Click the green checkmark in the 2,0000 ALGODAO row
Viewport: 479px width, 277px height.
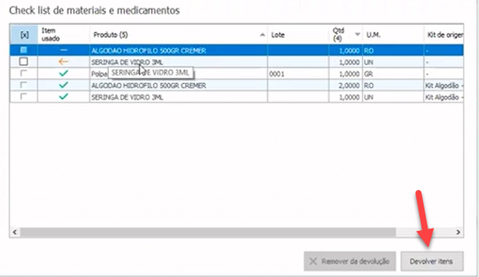coord(64,85)
